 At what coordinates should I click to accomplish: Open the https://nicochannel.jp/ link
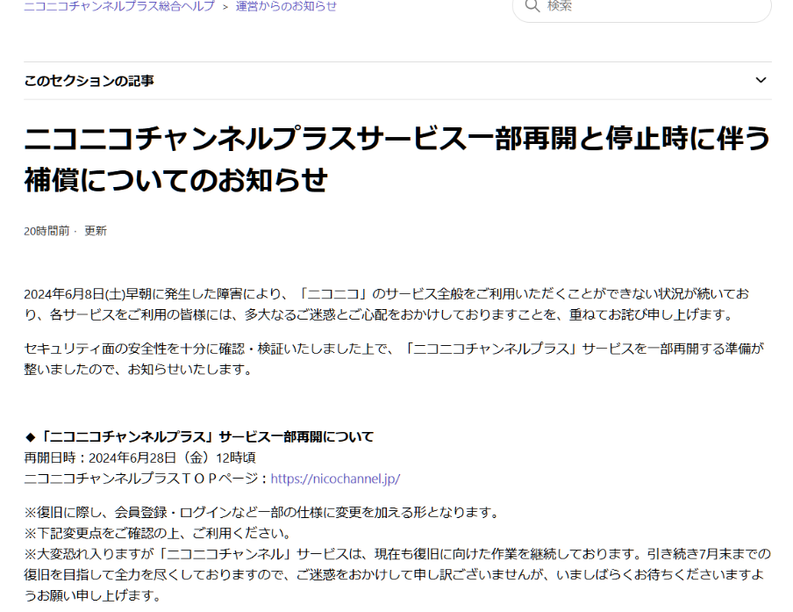(x=335, y=479)
